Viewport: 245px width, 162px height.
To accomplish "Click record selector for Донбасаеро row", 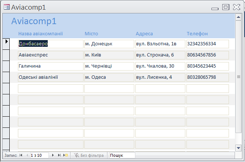I will point(6,44).
